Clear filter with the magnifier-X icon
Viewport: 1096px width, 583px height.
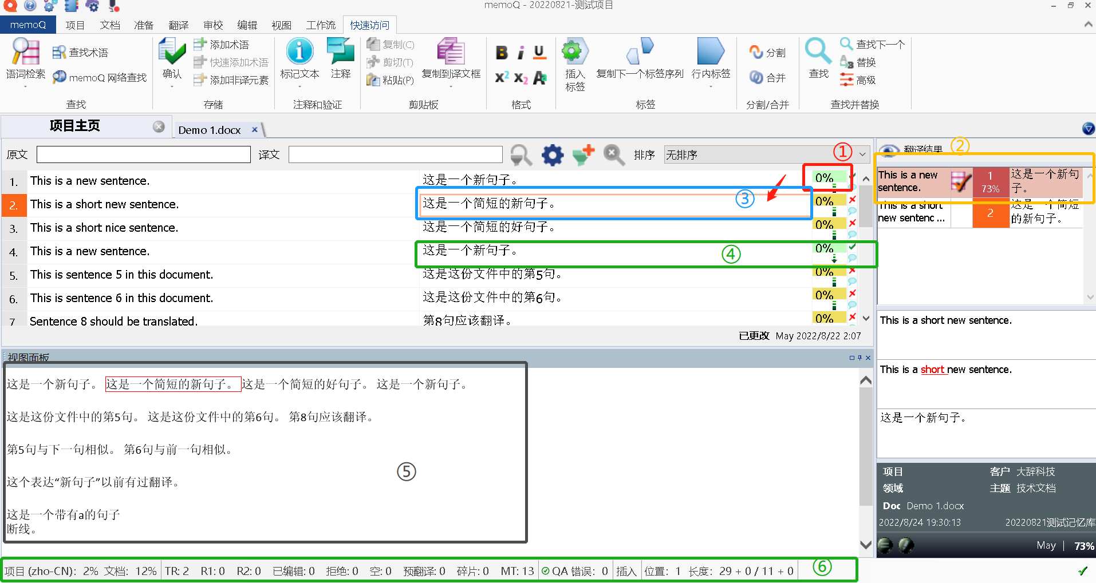coord(614,155)
